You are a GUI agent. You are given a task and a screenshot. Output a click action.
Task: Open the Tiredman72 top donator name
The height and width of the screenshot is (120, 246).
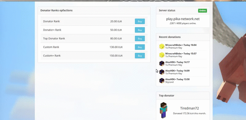(189, 108)
